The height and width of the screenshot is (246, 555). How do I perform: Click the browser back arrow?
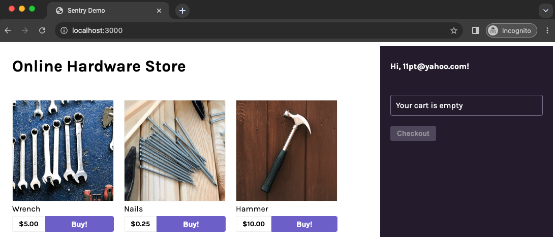point(8,30)
